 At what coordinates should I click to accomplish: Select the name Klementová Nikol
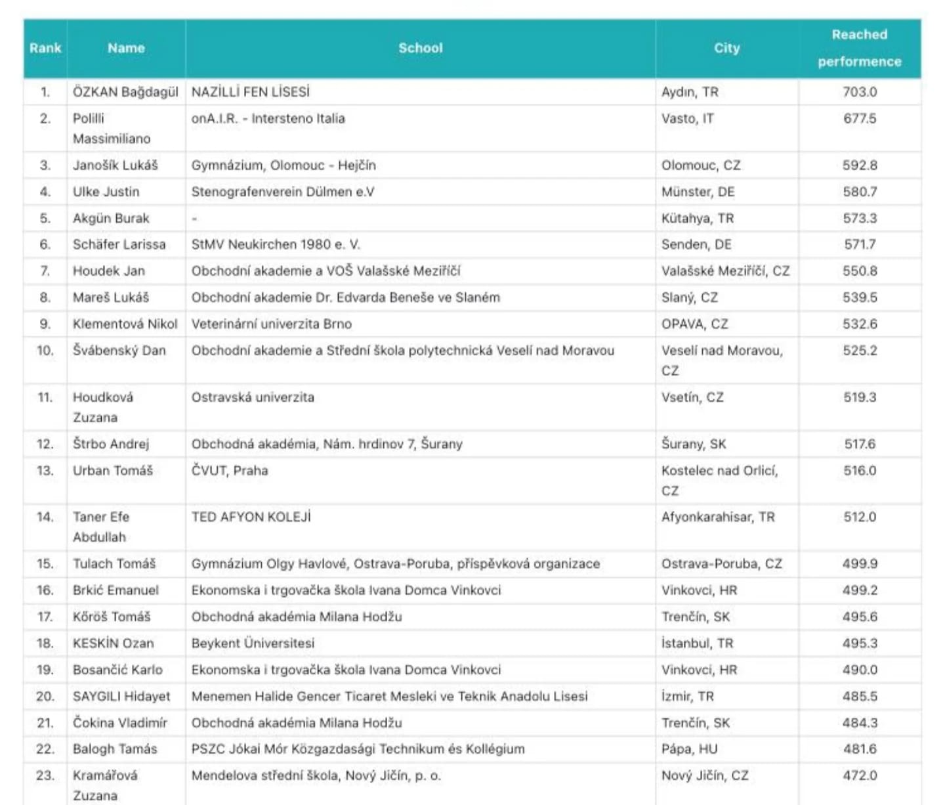[x=125, y=324]
